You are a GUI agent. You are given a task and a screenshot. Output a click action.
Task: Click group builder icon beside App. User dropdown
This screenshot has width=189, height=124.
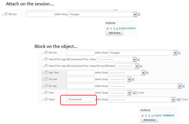(x=147, y=72)
